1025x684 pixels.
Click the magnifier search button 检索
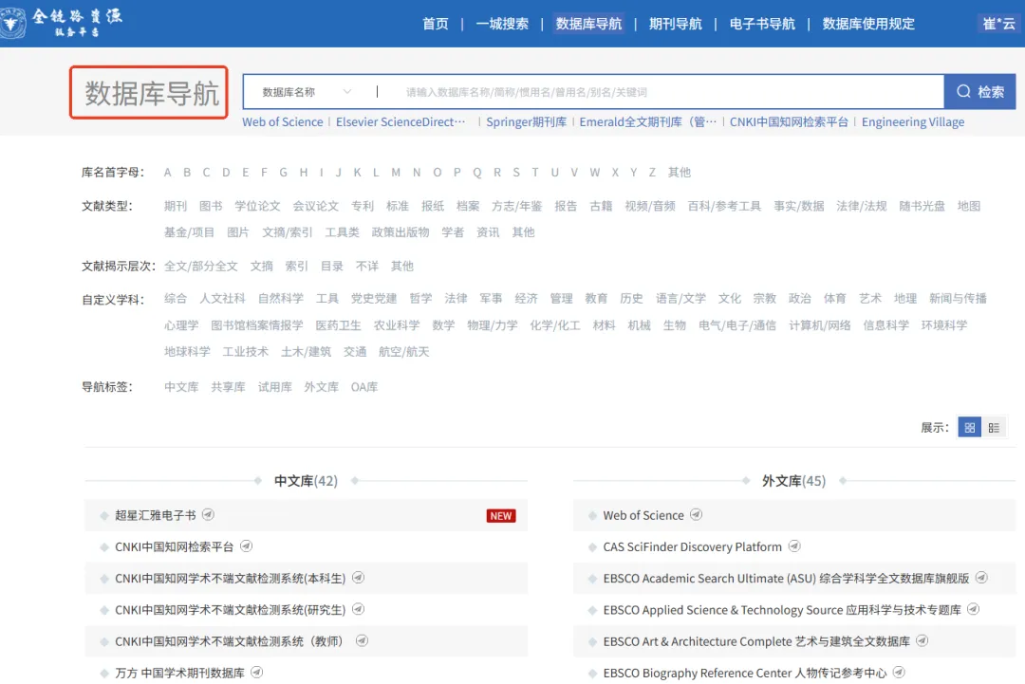point(979,91)
